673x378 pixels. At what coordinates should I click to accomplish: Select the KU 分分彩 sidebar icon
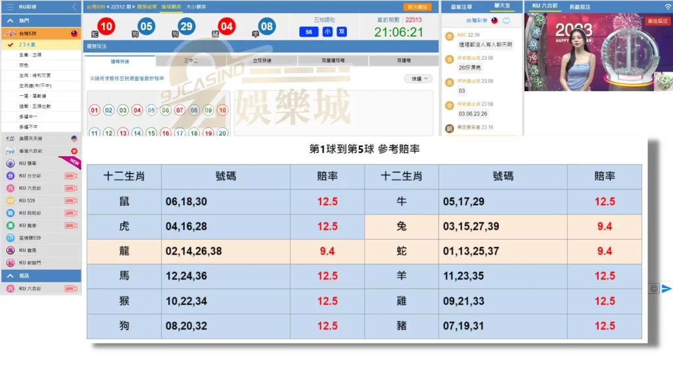pyautogui.click(x=10, y=176)
